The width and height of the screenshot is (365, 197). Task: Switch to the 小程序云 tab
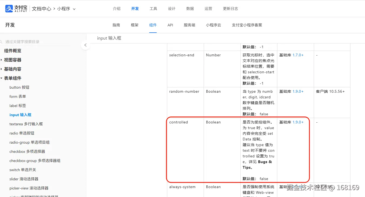[213, 25]
